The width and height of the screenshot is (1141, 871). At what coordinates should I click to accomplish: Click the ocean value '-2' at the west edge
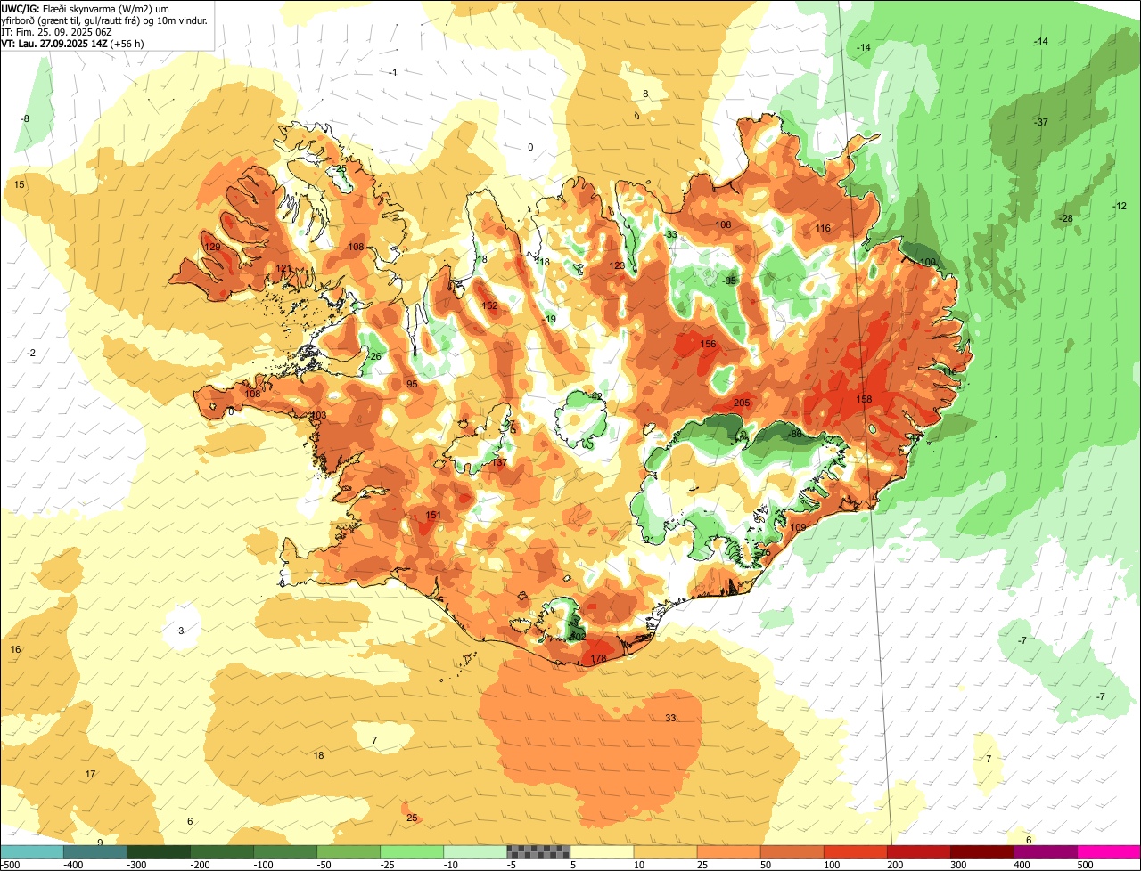[x=31, y=353]
